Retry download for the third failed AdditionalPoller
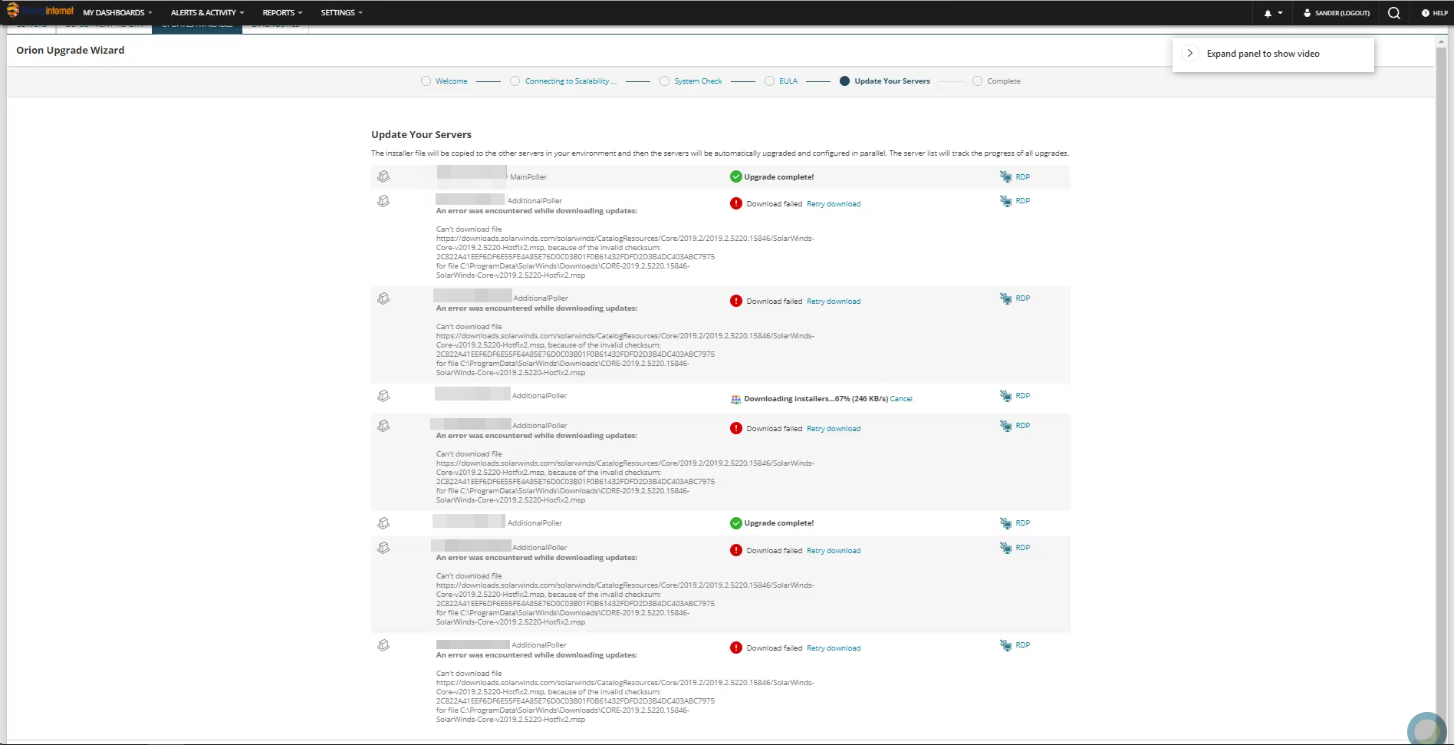This screenshot has width=1454, height=745. tap(834, 429)
